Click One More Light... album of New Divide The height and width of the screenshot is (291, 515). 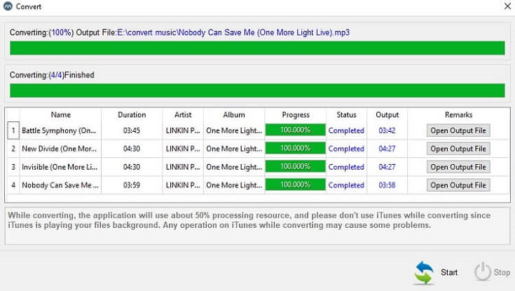pyautogui.click(x=234, y=149)
